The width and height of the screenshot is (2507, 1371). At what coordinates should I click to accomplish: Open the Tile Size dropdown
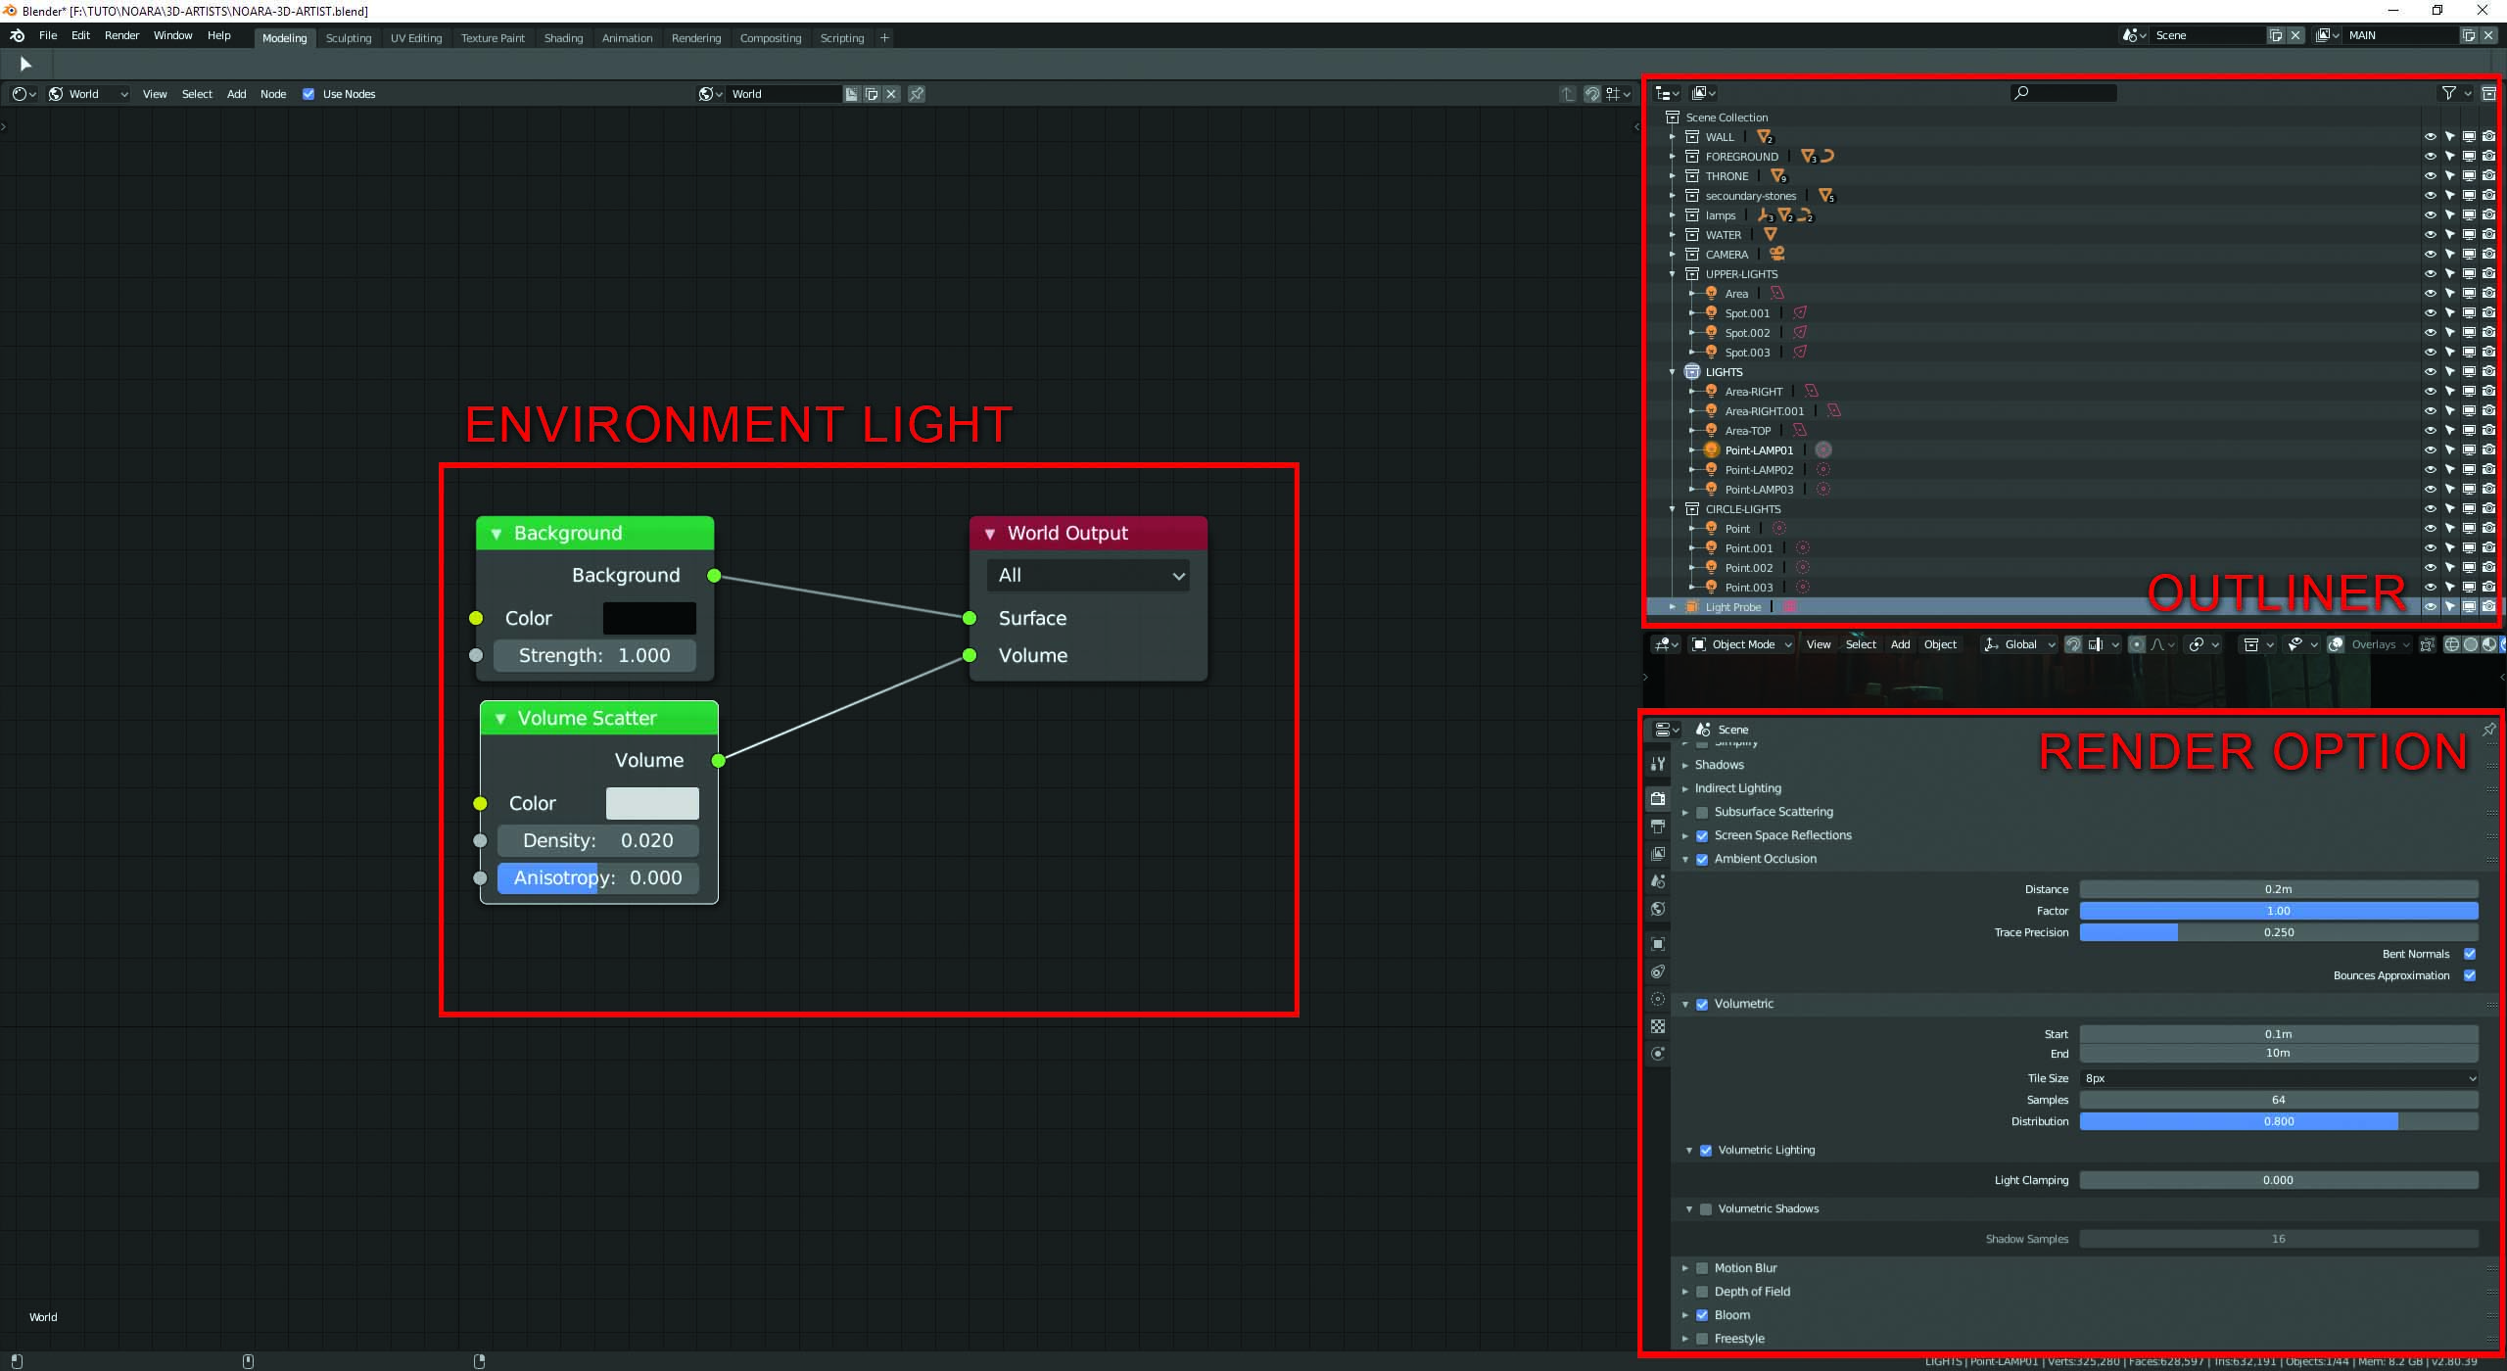coord(2279,1078)
